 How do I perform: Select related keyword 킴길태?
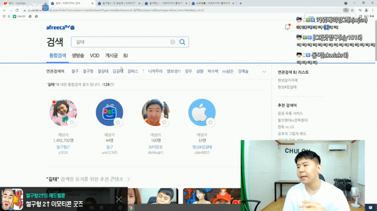[118, 71]
